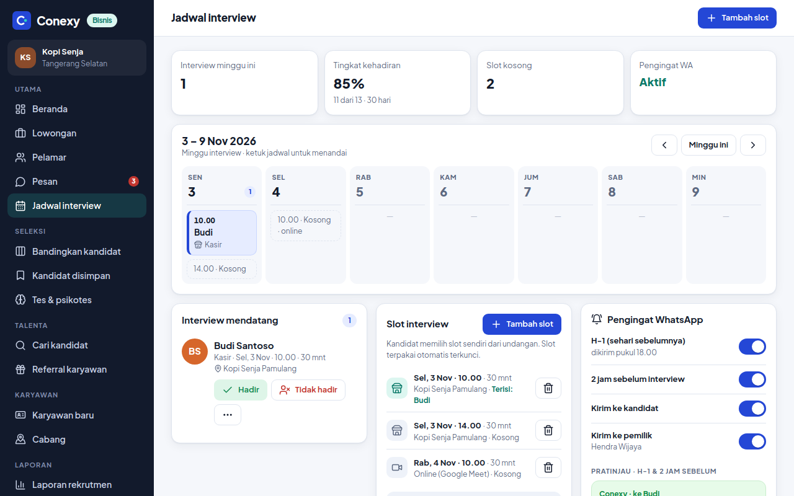Select 14.00 Kosong slot on Monday
794x496 pixels.
click(222, 269)
